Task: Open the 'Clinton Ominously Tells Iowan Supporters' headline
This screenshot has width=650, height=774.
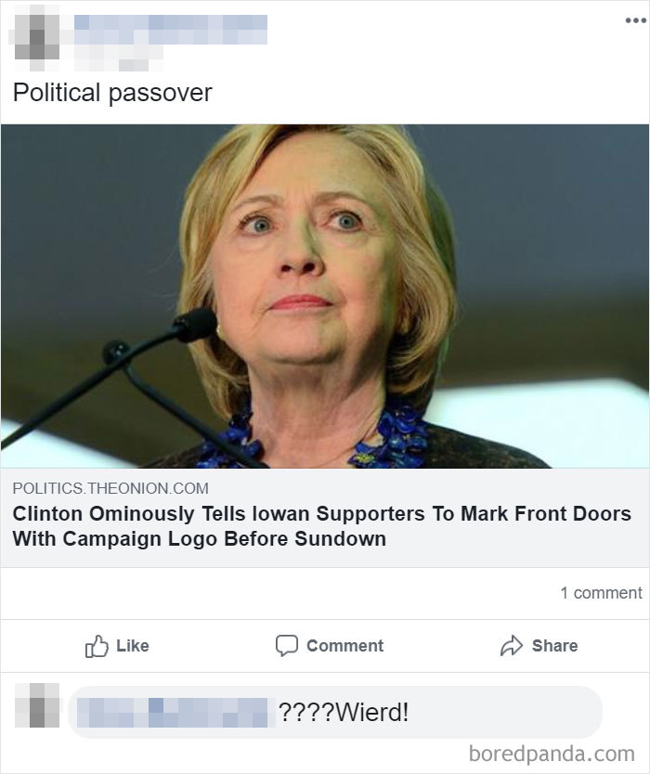Action: (x=322, y=526)
